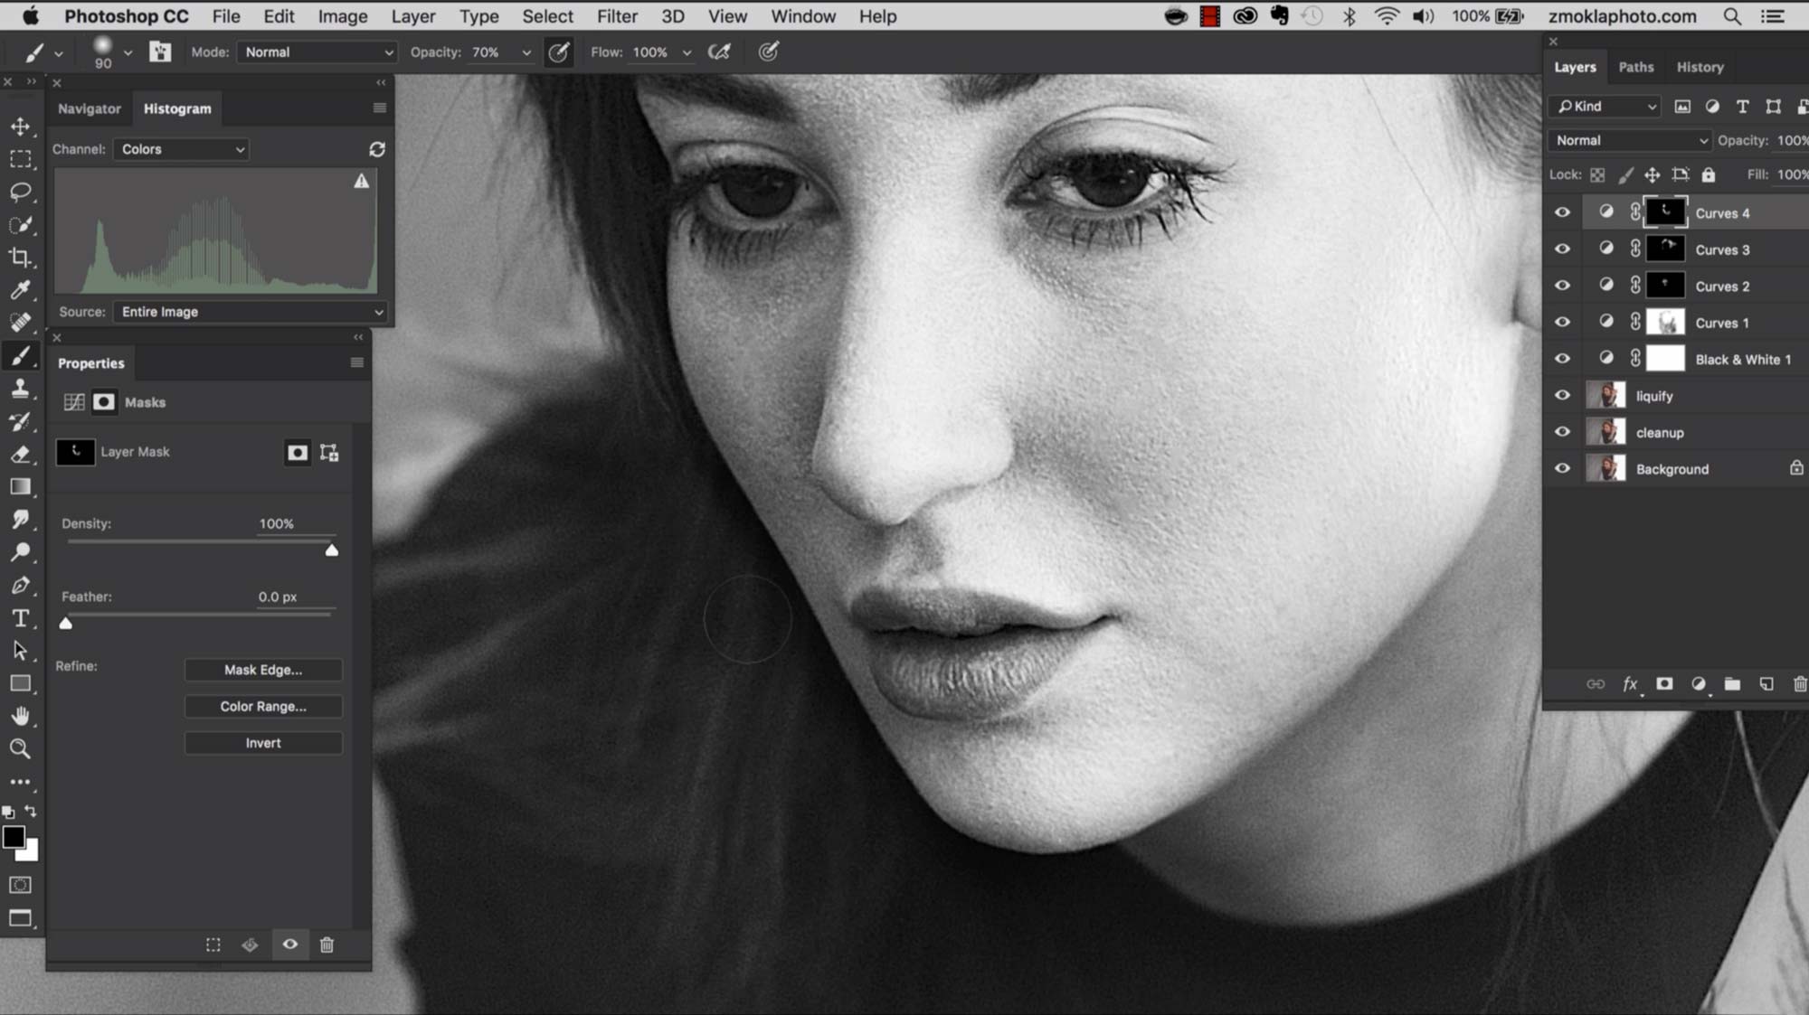Toggle airbrush-style build-up in the options bar
The height and width of the screenshot is (1015, 1809).
pos(719,52)
